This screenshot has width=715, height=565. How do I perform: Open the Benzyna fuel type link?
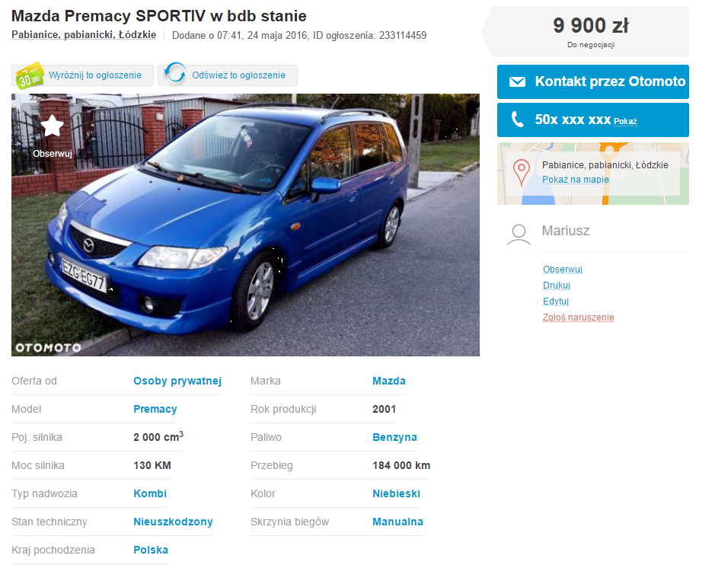pos(394,437)
